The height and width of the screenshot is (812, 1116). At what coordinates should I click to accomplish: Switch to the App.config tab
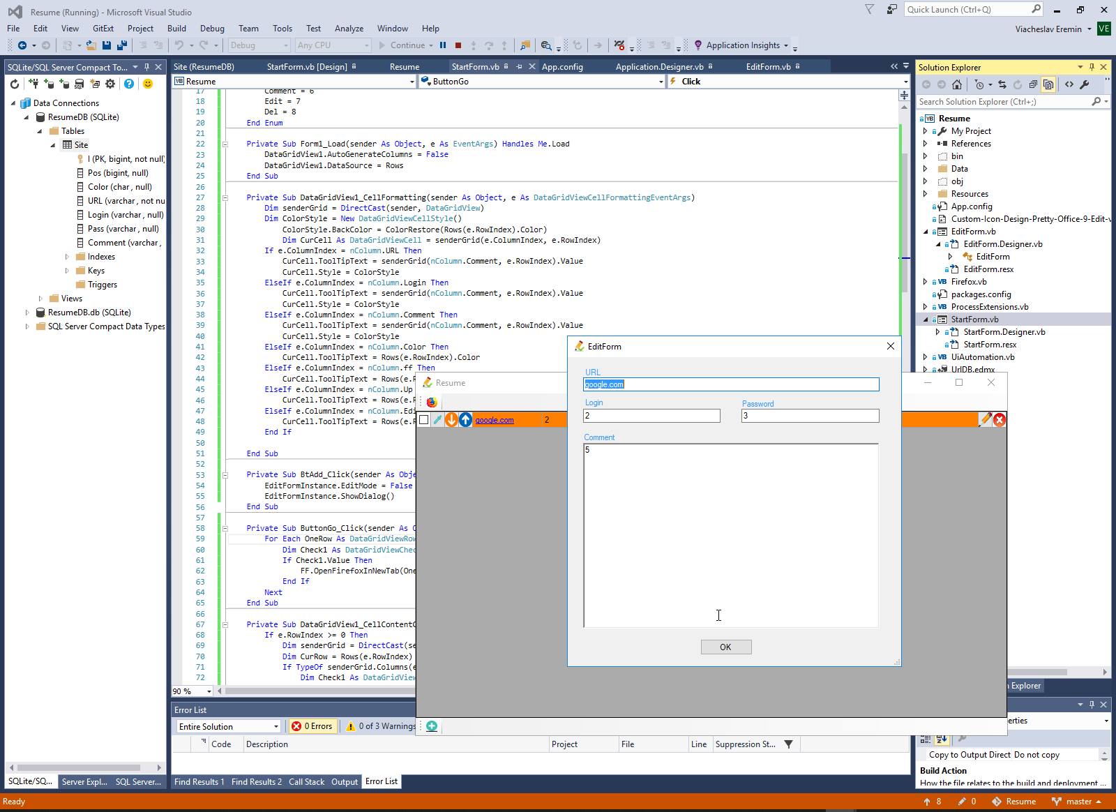click(562, 67)
